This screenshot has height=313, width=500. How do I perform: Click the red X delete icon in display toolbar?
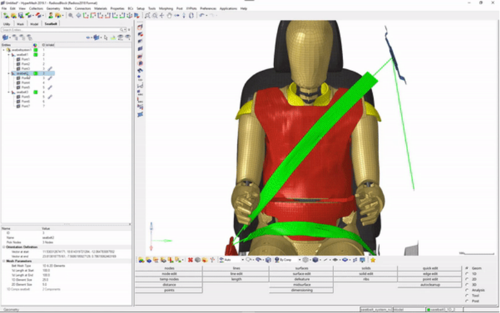point(190,260)
